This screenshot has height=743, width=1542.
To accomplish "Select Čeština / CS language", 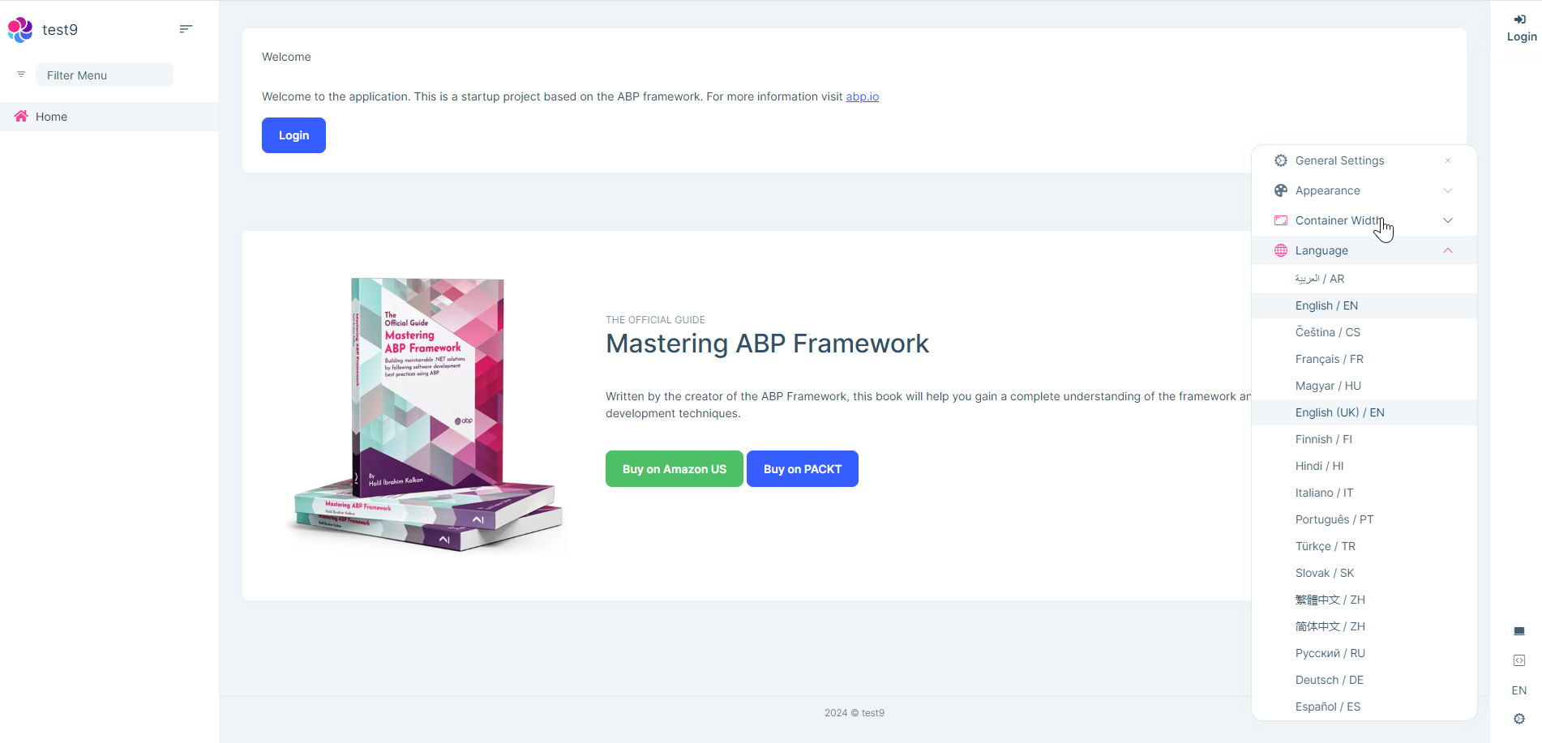I will (x=1364, y=332).
